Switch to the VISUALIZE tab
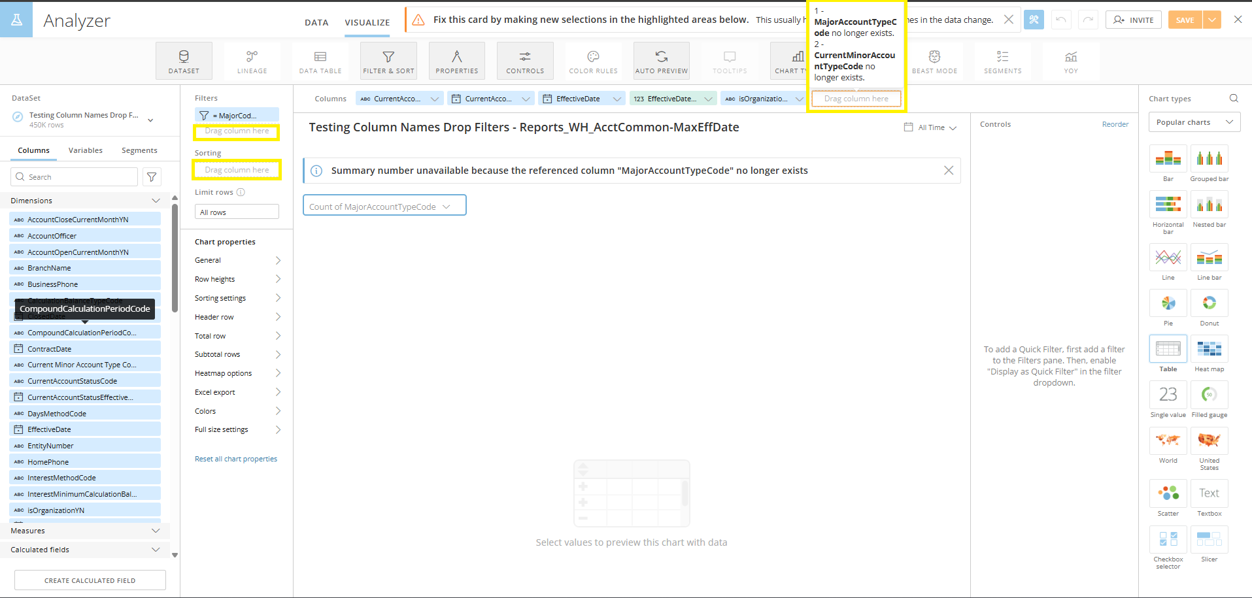The image size is (1252, 598). [x=367, y=22]
